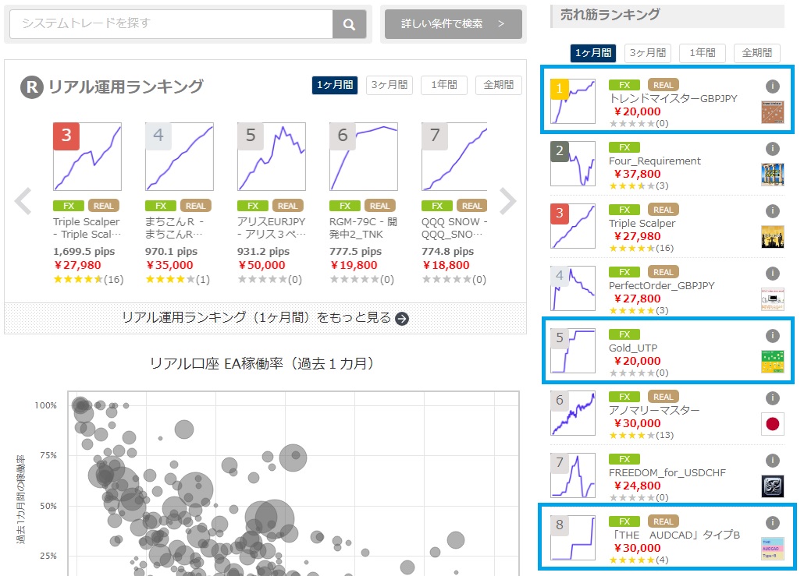Image resolution: width=804 pixels, height=576 pixels.
Task: Open 詳しい条件で検索 advanced search
Action: [454, 23]
